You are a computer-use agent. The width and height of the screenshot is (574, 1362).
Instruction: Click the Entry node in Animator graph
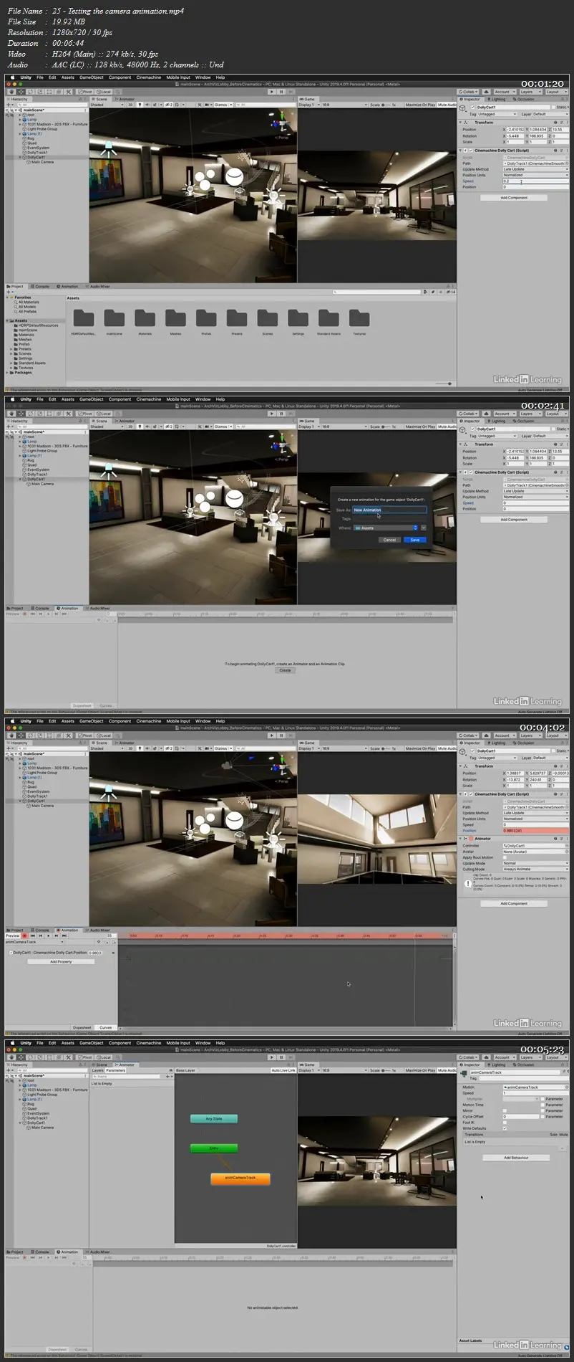pos(213,1148)
